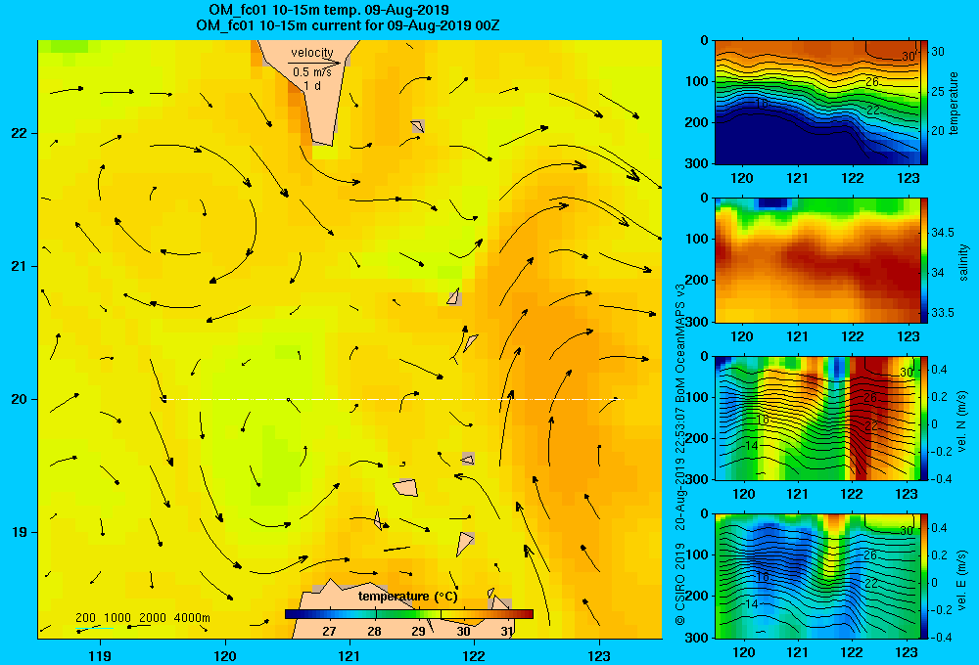Open the salinity depth section plot
The height and width of the screenshot is (665, 979).
point(817,260)
